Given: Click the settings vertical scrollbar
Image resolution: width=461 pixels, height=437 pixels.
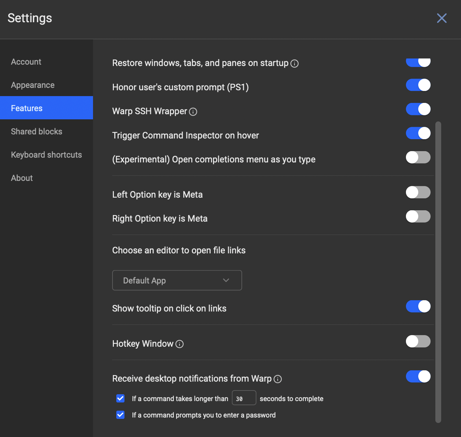Looking at the screenshot, I should [x=438, y=272].
